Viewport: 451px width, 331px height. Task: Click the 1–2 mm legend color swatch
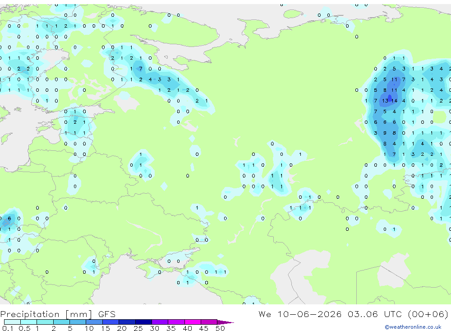pyautogui.click(x=45, y=322)
